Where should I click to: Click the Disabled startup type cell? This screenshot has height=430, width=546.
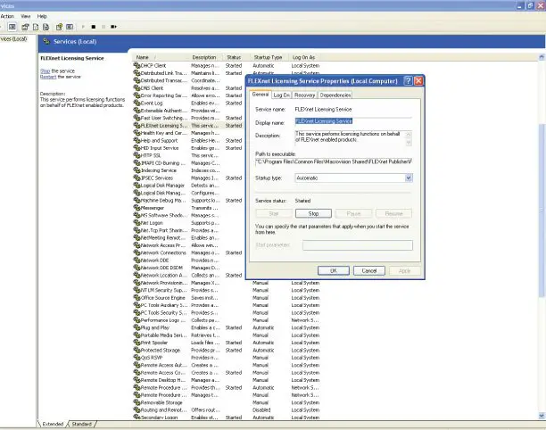[261, 410]
